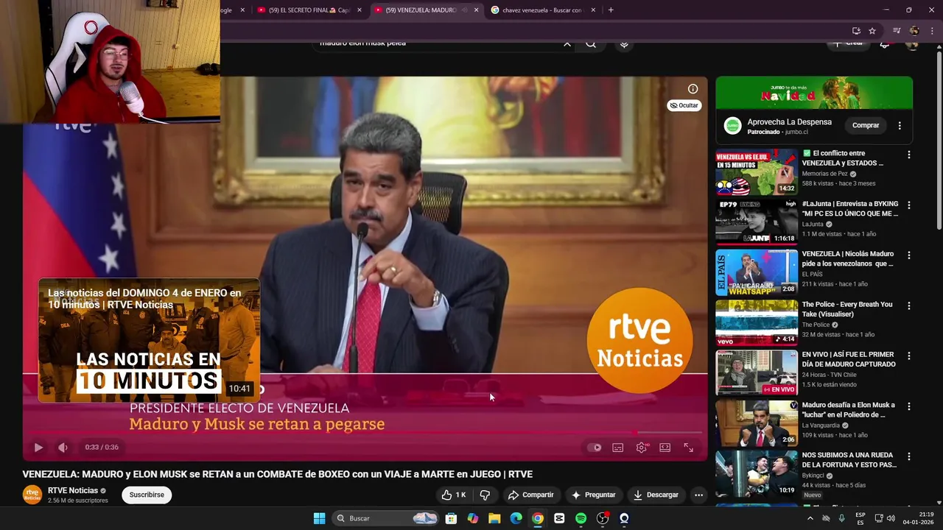This screenshot has width=943, height=530.
Task: Click the install app icon in address bar
Action: click(856, 31)
